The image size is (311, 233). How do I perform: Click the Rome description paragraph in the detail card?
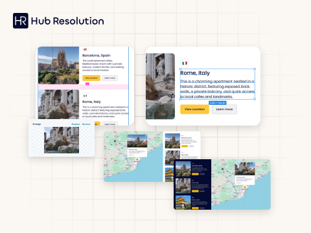218,89
